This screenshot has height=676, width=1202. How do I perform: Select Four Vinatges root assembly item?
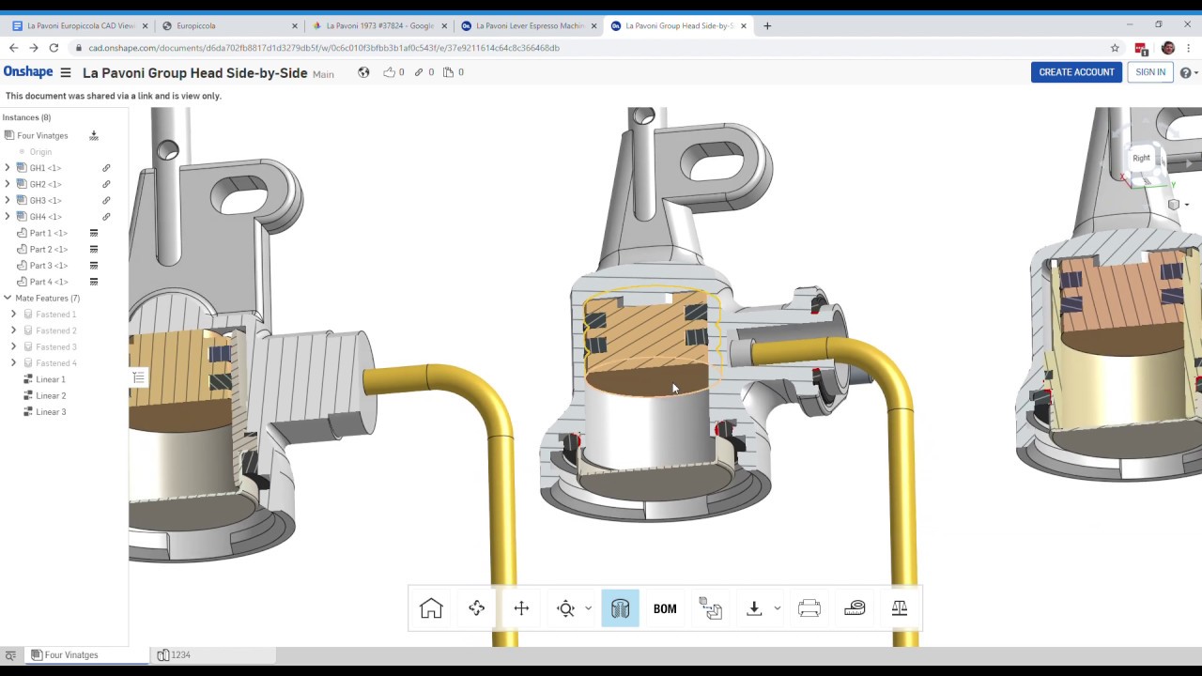42,136
